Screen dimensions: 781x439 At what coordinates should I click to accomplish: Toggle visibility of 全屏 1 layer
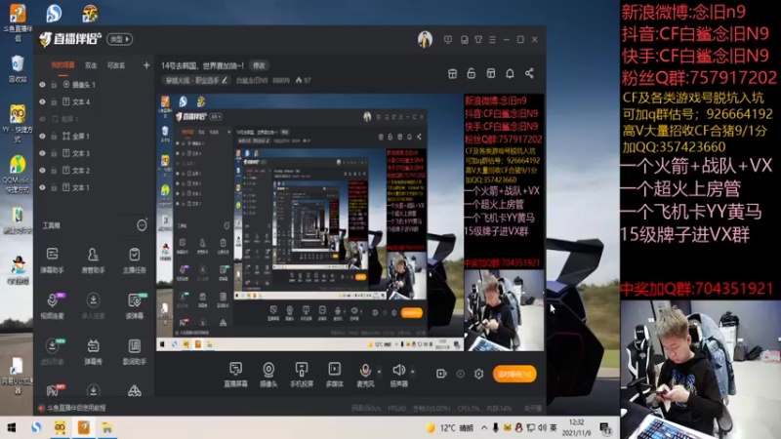[x=42, y=136]
